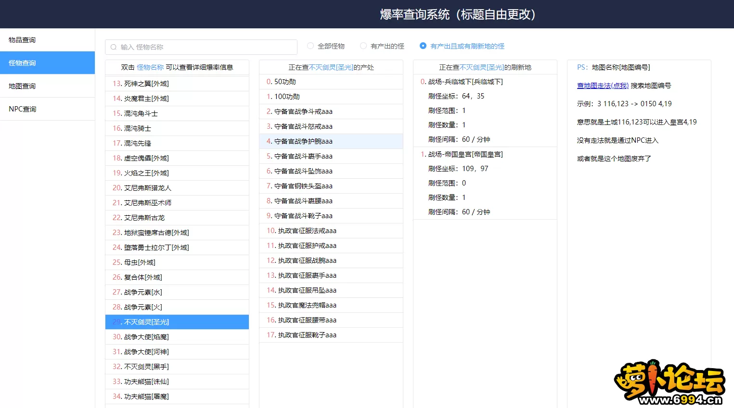Click highlighted row 29. 不灭剑灵[圣光]

177,322
